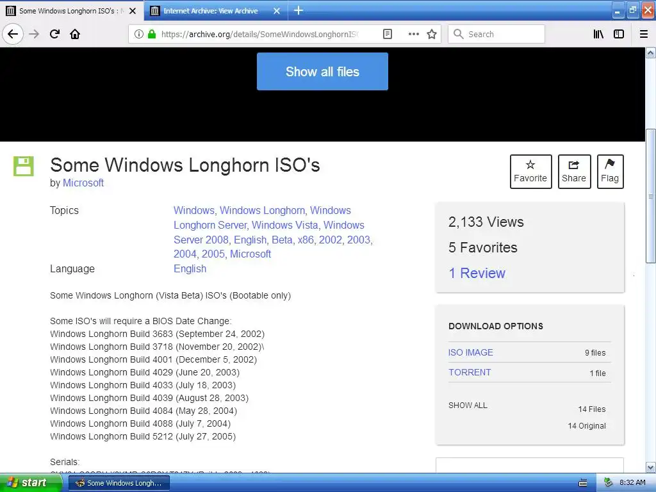This screenshot has width=656, height=492.
Task: Open the Library bookshelf icon
Action: click(598, 34)
